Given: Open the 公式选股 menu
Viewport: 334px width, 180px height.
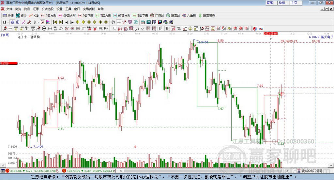Looking at the screenshot, I should click(48, 9).
